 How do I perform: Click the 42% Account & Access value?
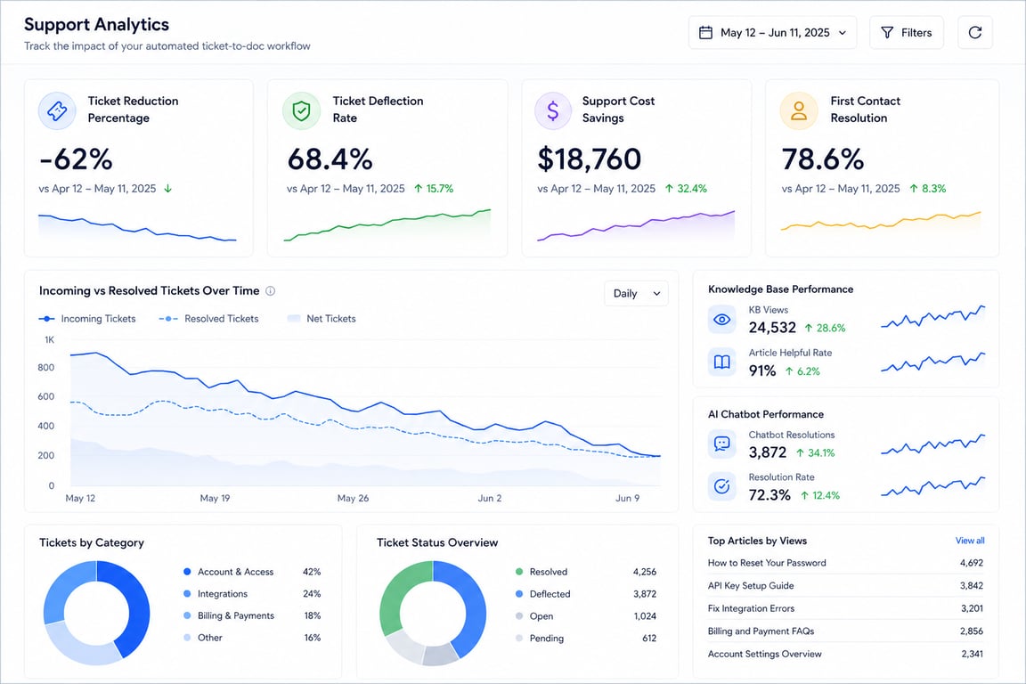pos(312,572)
